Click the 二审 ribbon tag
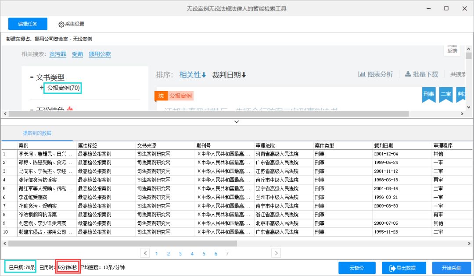 coord(445,95)
